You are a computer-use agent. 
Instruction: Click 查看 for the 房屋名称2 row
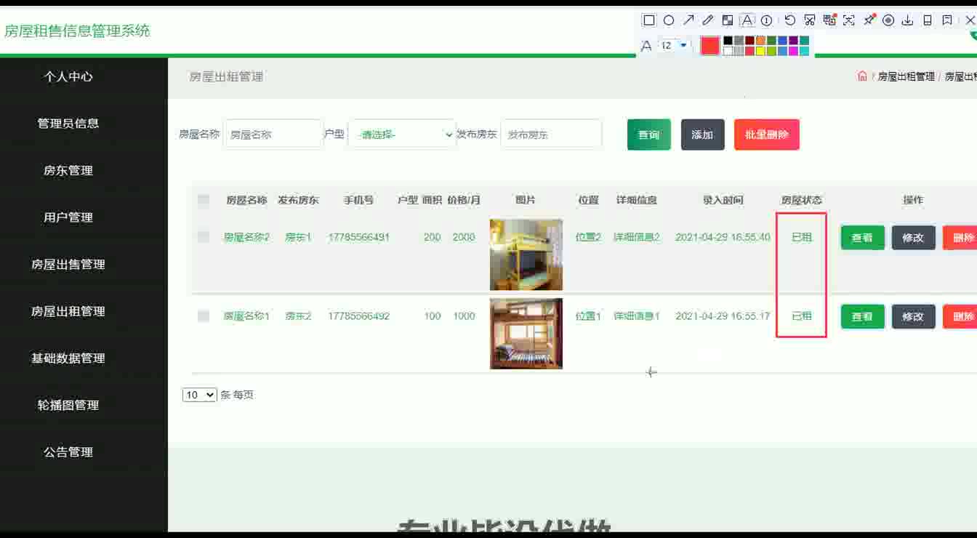tap(862, 238)
